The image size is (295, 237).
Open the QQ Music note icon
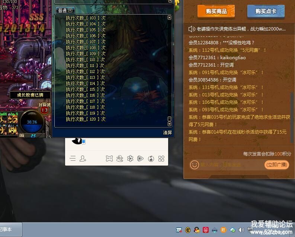[x=151, y=158]
